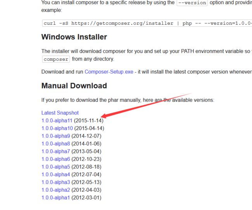Open the Composer-Setup.exe download link

109,72
